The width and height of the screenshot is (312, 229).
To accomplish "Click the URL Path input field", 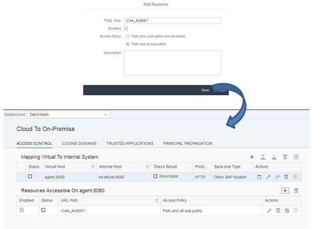I will click(x=172, y=20).
